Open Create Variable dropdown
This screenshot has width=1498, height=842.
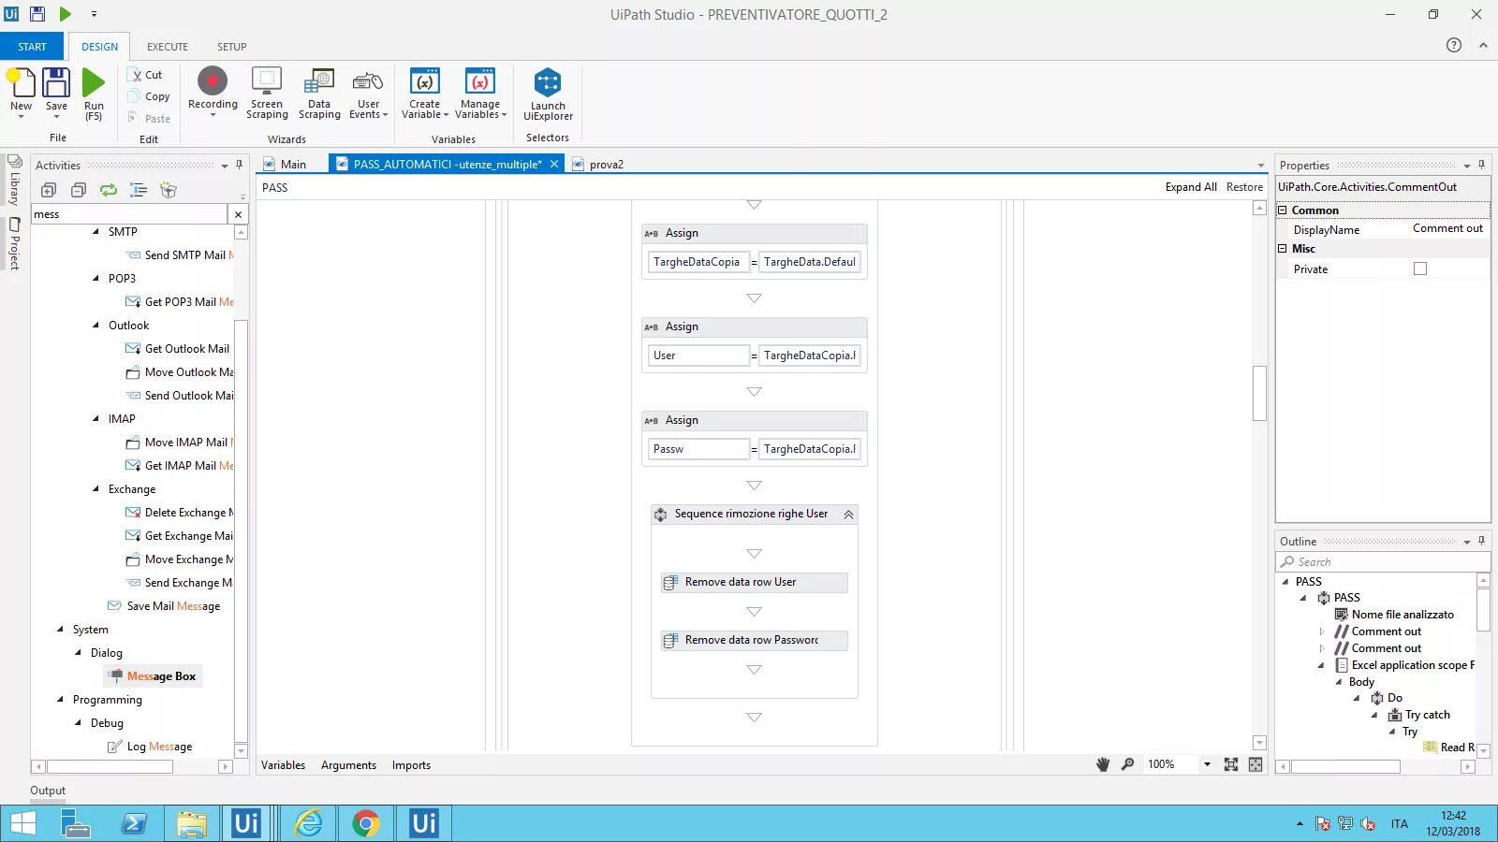click(x=425, y=93)
